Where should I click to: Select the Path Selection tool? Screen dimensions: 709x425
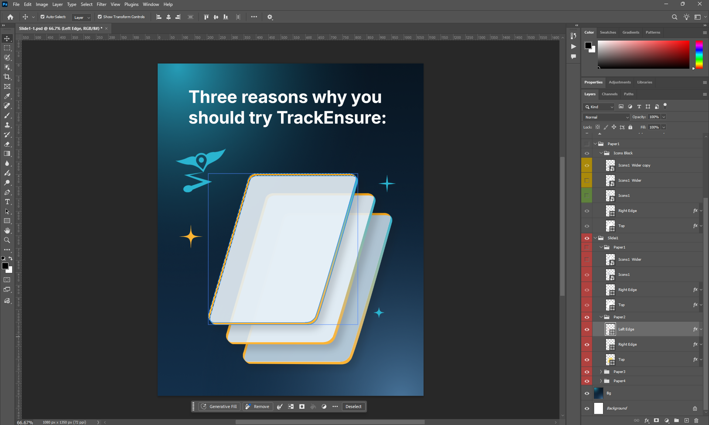7,211
